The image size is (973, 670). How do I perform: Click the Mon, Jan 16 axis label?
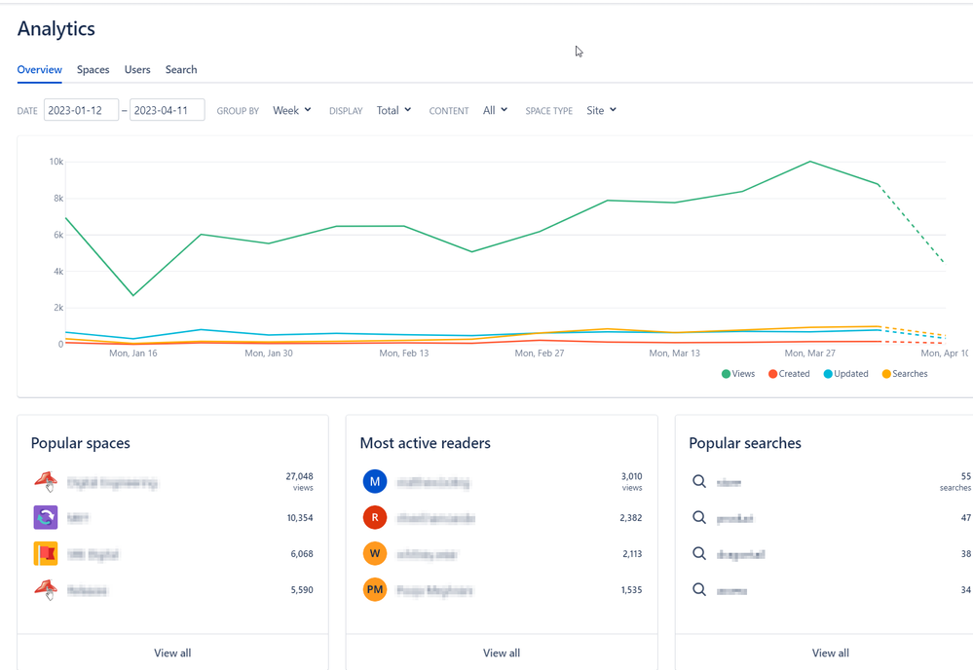[132, 353]
